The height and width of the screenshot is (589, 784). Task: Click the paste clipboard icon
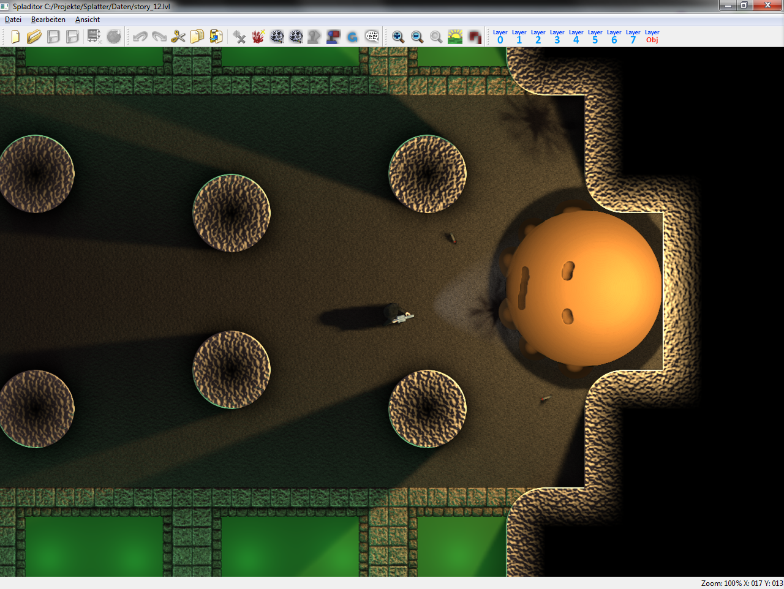pos(216,37)
